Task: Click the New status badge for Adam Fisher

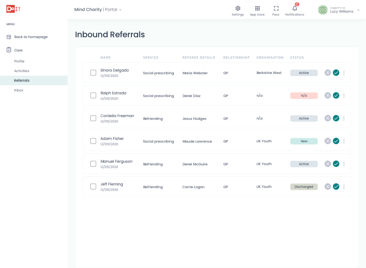Action: 304,141
